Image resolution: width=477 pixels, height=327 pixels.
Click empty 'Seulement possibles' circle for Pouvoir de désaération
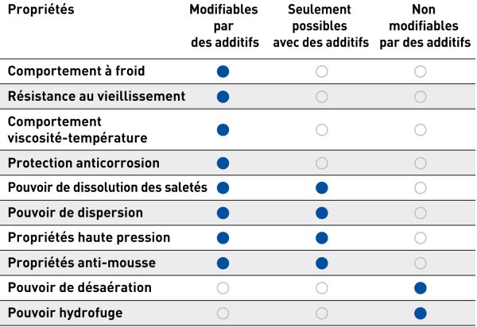pyautogui.click(x=321, y=288)
